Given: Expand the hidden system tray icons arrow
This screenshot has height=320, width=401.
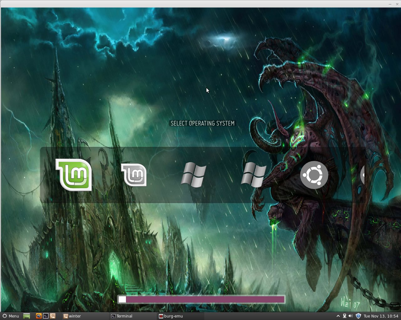Looking at the screenshot, I should click(x=338, y=316).
